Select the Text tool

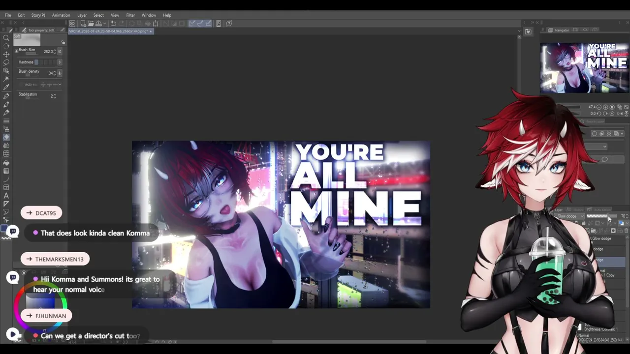pos(6,196)
